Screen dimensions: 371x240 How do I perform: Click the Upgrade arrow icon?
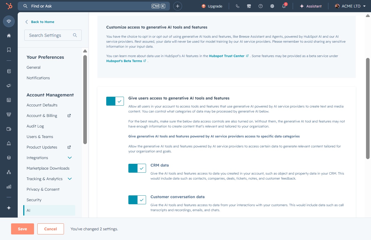point(204,6)
